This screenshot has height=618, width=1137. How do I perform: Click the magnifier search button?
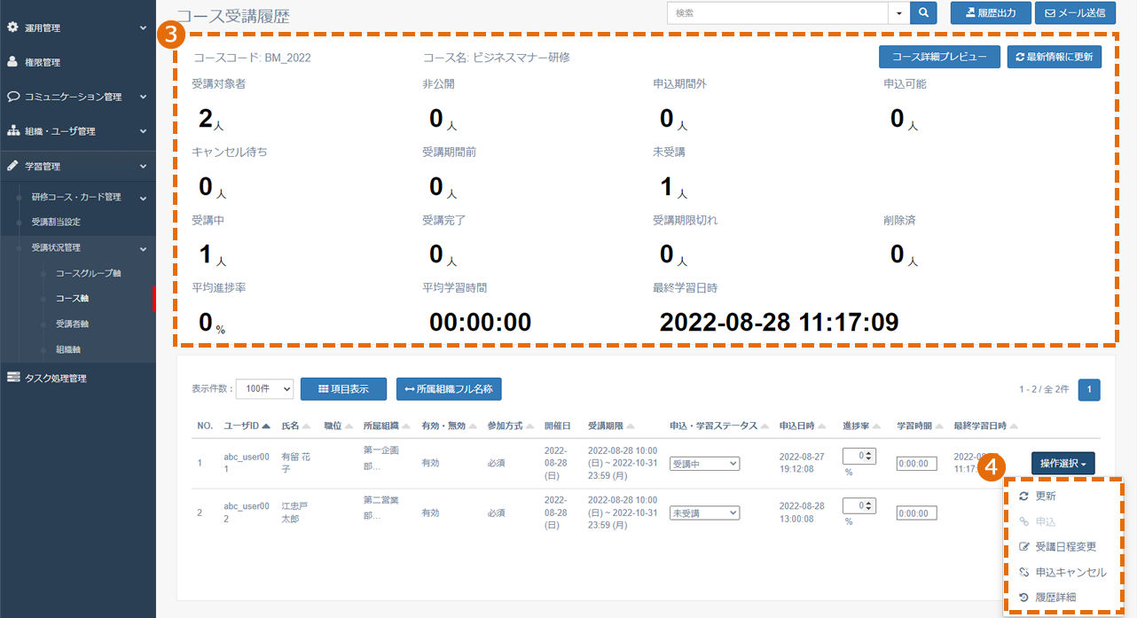click(x=924, y=13)
